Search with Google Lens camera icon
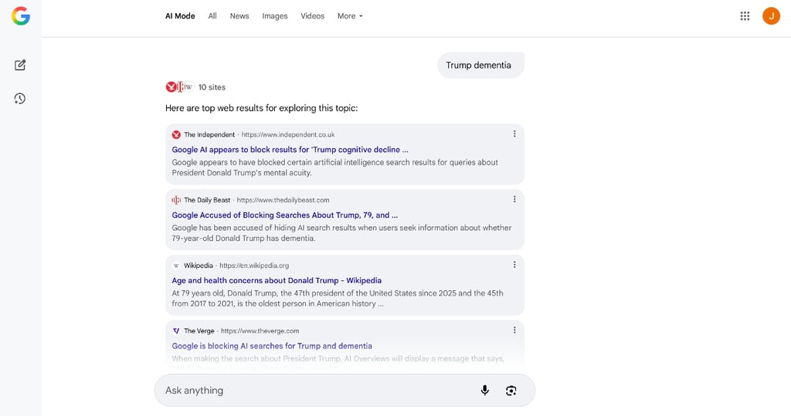Screen dimensions: 791x416 pyautogui.click(x=511, y=391)
